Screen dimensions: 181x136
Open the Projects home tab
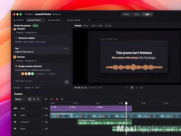tap(18, 20)
